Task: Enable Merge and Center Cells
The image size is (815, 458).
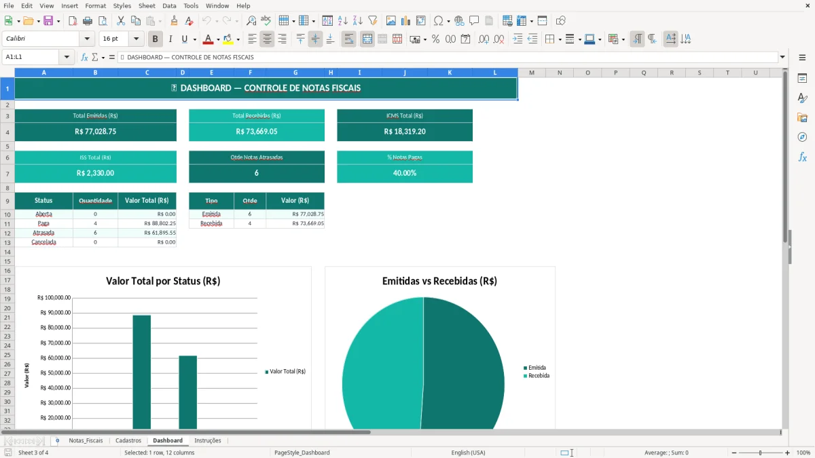Action: click(367, 39)
